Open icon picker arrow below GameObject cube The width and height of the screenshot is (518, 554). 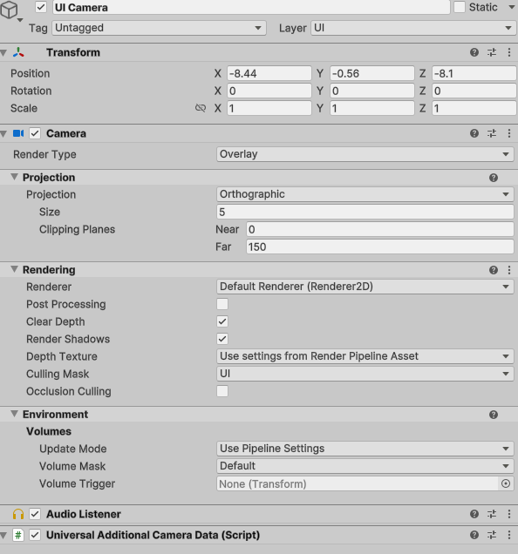click(20, 20)
